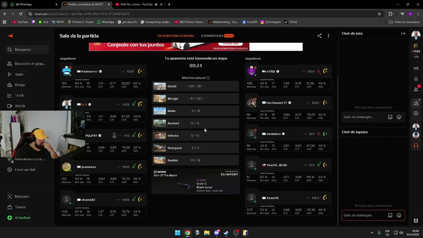The height and width of the screenshot is (238, 423).
Task: Switch to the Estadísticas tab
Action: click(217, 36)
